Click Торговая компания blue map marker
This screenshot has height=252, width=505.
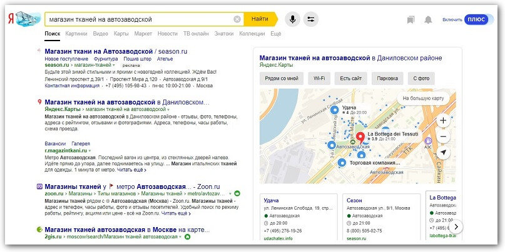pos(342,163)
